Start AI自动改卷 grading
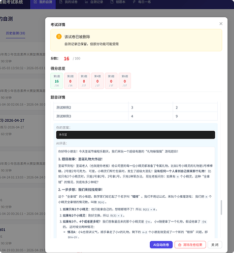This screenshot has width=234, height=253. 161,245
